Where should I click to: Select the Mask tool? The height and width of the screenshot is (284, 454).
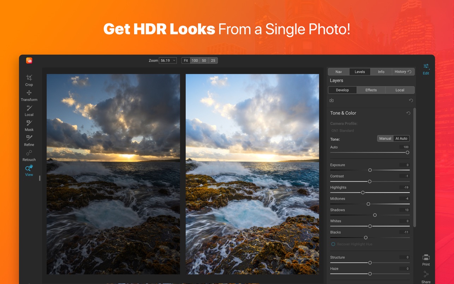pos(29,123)
